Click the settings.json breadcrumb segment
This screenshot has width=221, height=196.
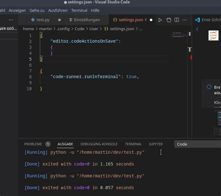[122, 29]
